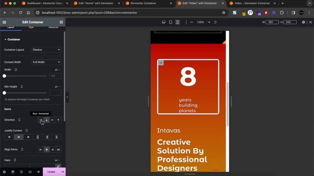The width and height of the screenshot is (314, 176).
Task: Click the Width value input
Action: 55,76
